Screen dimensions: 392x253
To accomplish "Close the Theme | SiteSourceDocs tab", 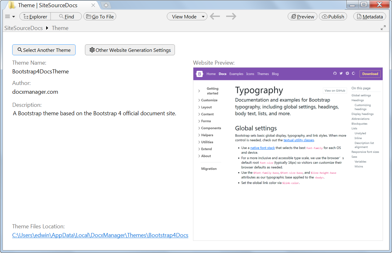I will click(93, 5).
